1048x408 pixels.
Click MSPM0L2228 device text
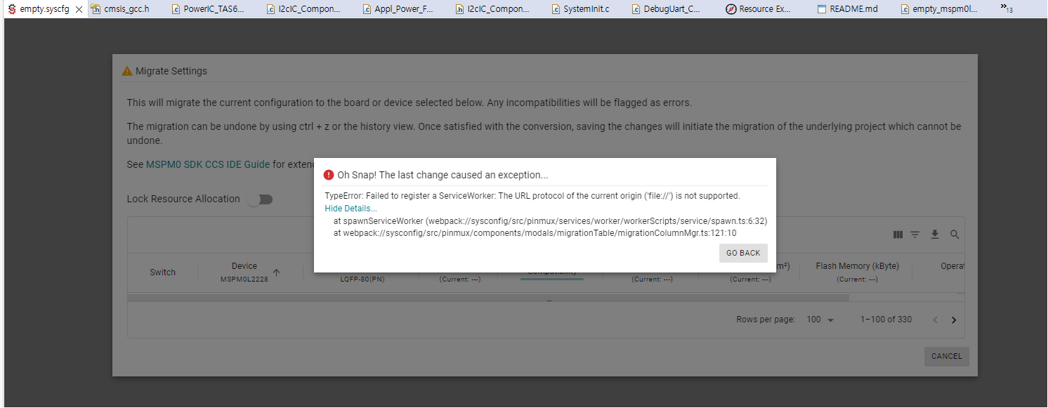244,279
